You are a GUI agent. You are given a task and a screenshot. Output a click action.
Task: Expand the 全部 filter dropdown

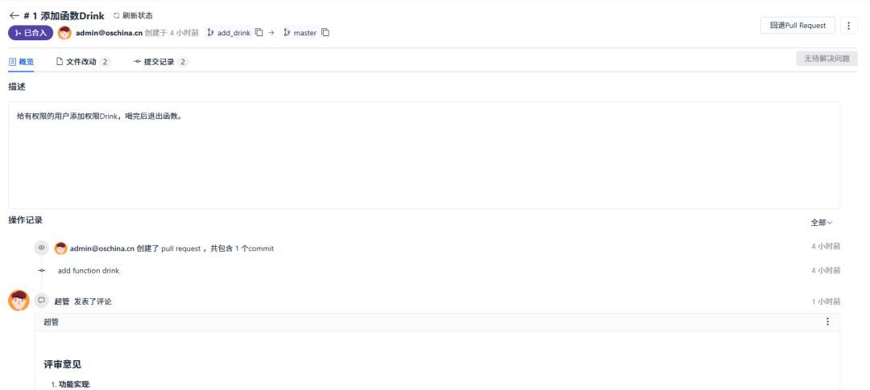point(822,222)
